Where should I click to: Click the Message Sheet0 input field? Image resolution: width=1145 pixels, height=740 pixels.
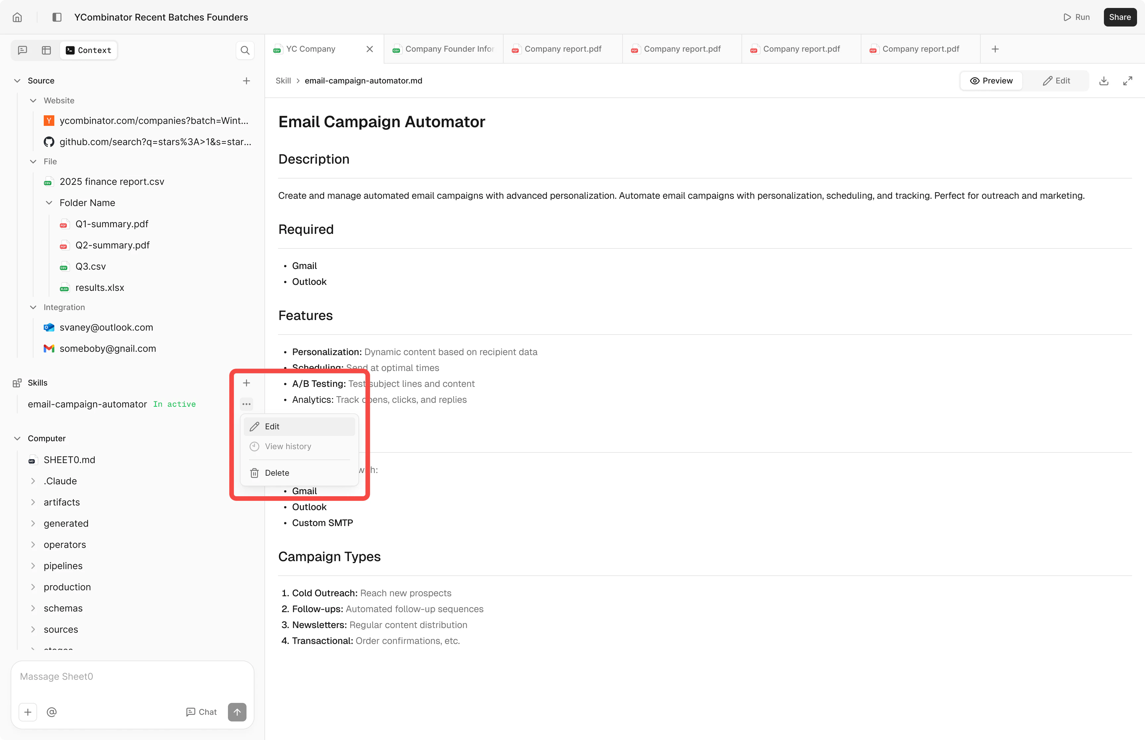[132, 677]
